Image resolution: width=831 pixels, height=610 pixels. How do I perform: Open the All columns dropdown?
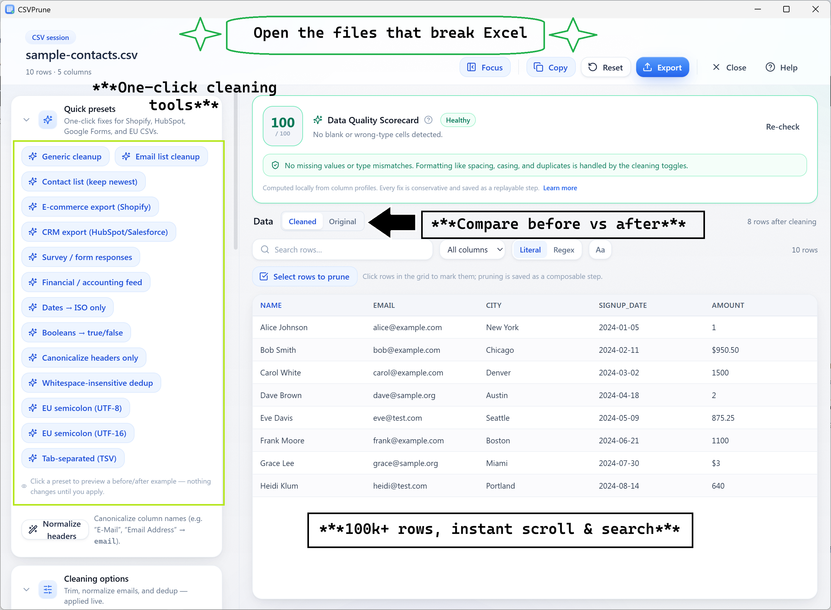(x=472, y=250)
